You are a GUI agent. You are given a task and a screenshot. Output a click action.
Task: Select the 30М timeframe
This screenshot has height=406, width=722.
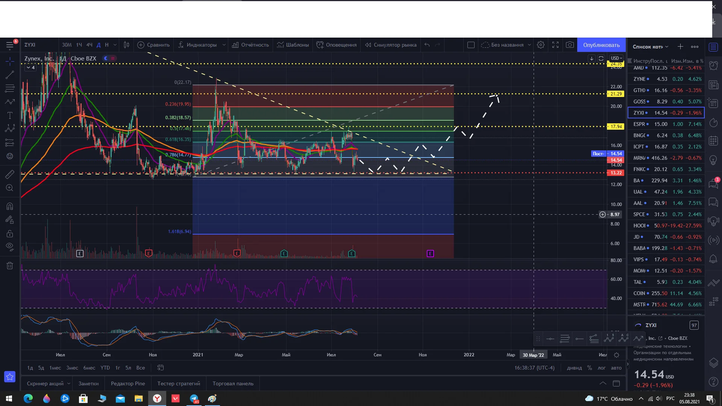(67, 45)
